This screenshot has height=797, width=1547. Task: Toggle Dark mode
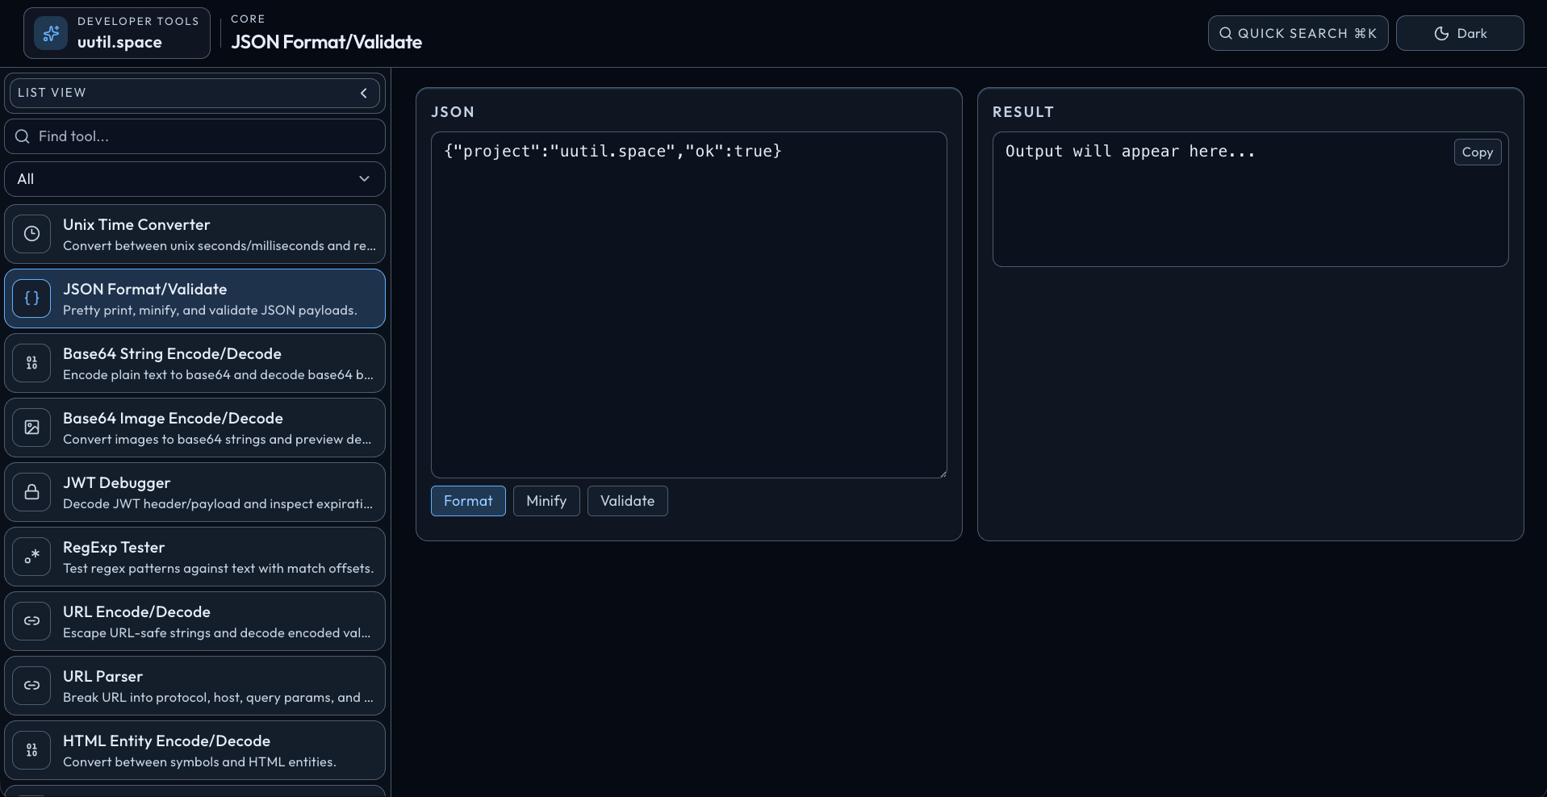coord(1459,33)
